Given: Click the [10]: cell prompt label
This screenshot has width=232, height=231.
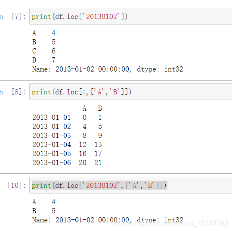Looking at the screenshot, I should 16,185.
